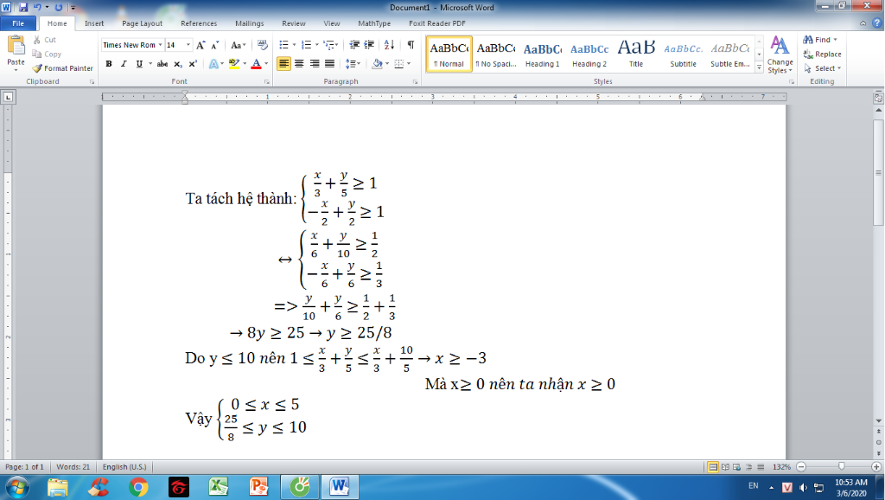
Task: Apply subscript formatting
Action: point(178,64)
